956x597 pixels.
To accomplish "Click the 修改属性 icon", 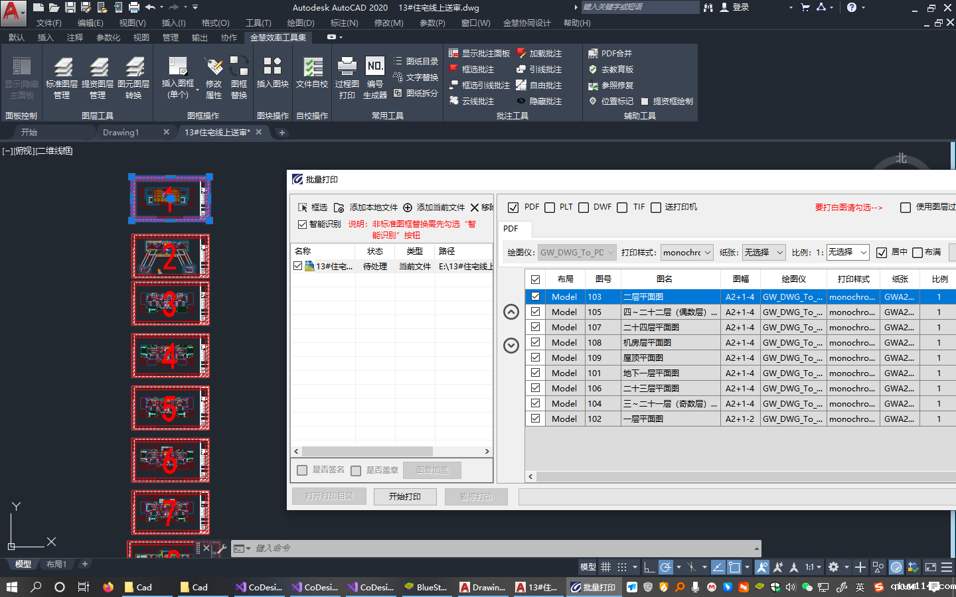I will pos(214,66).
